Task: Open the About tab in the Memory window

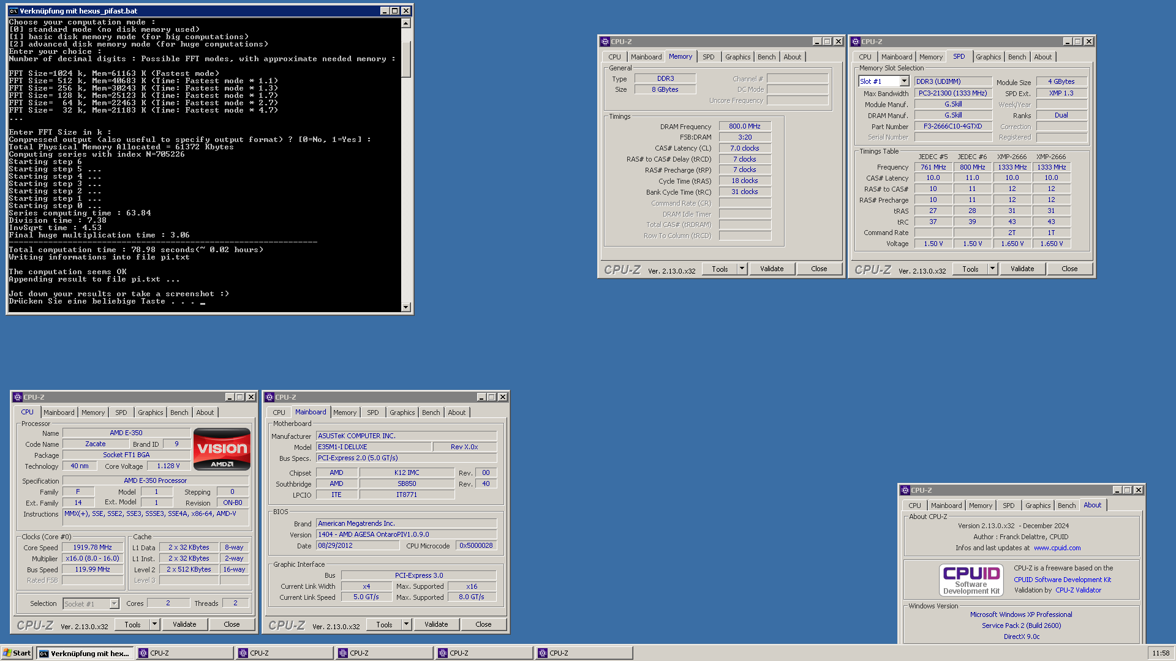Action: [792, 57]
